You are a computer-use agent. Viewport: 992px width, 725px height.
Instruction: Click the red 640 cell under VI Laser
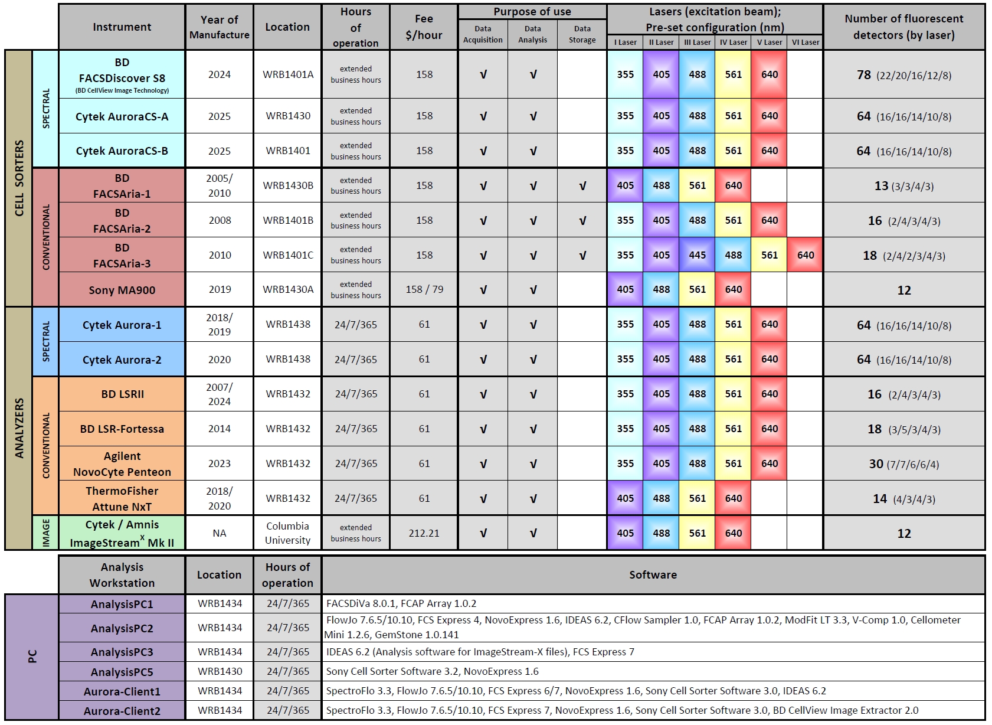[x=805, y=255]
